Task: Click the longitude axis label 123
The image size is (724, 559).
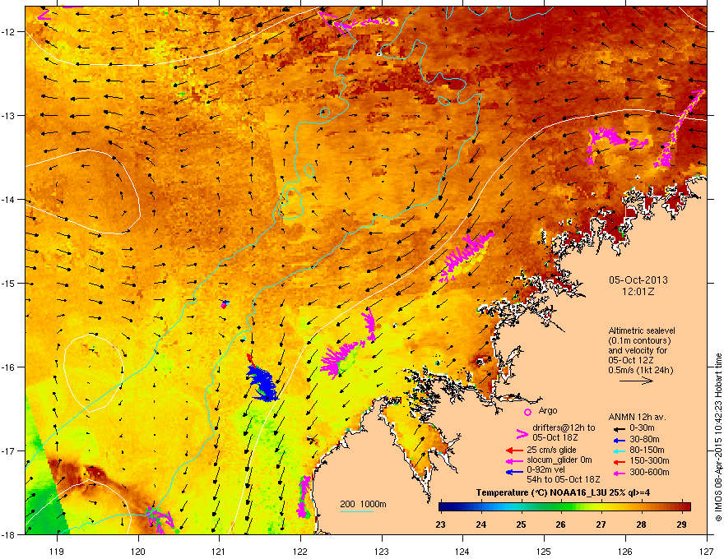Action: 382,551
